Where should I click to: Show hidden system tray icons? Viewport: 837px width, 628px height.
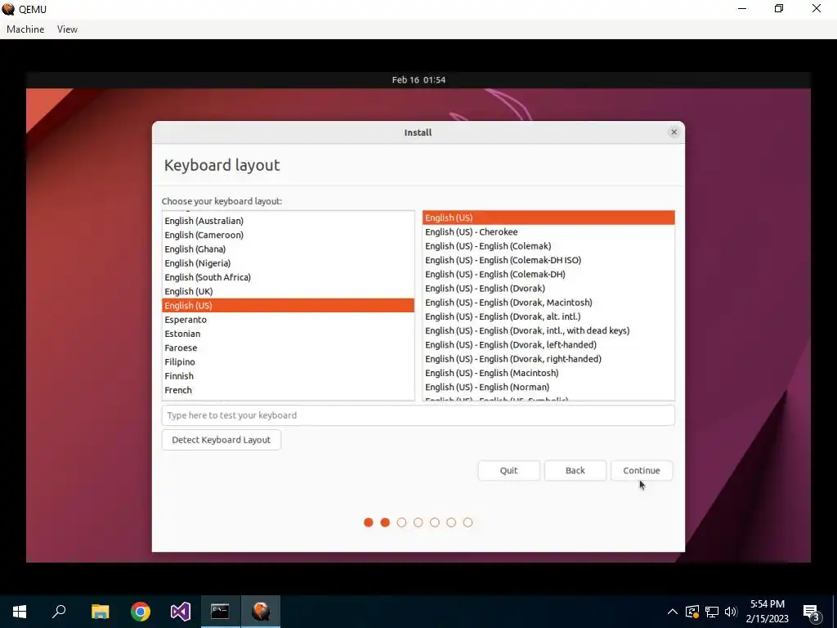673,612
